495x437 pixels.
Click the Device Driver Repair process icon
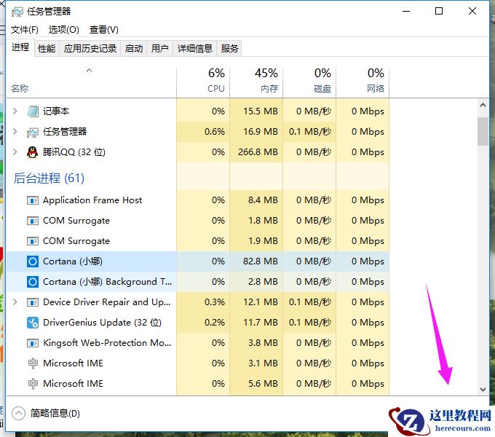(x=33, y=302)
